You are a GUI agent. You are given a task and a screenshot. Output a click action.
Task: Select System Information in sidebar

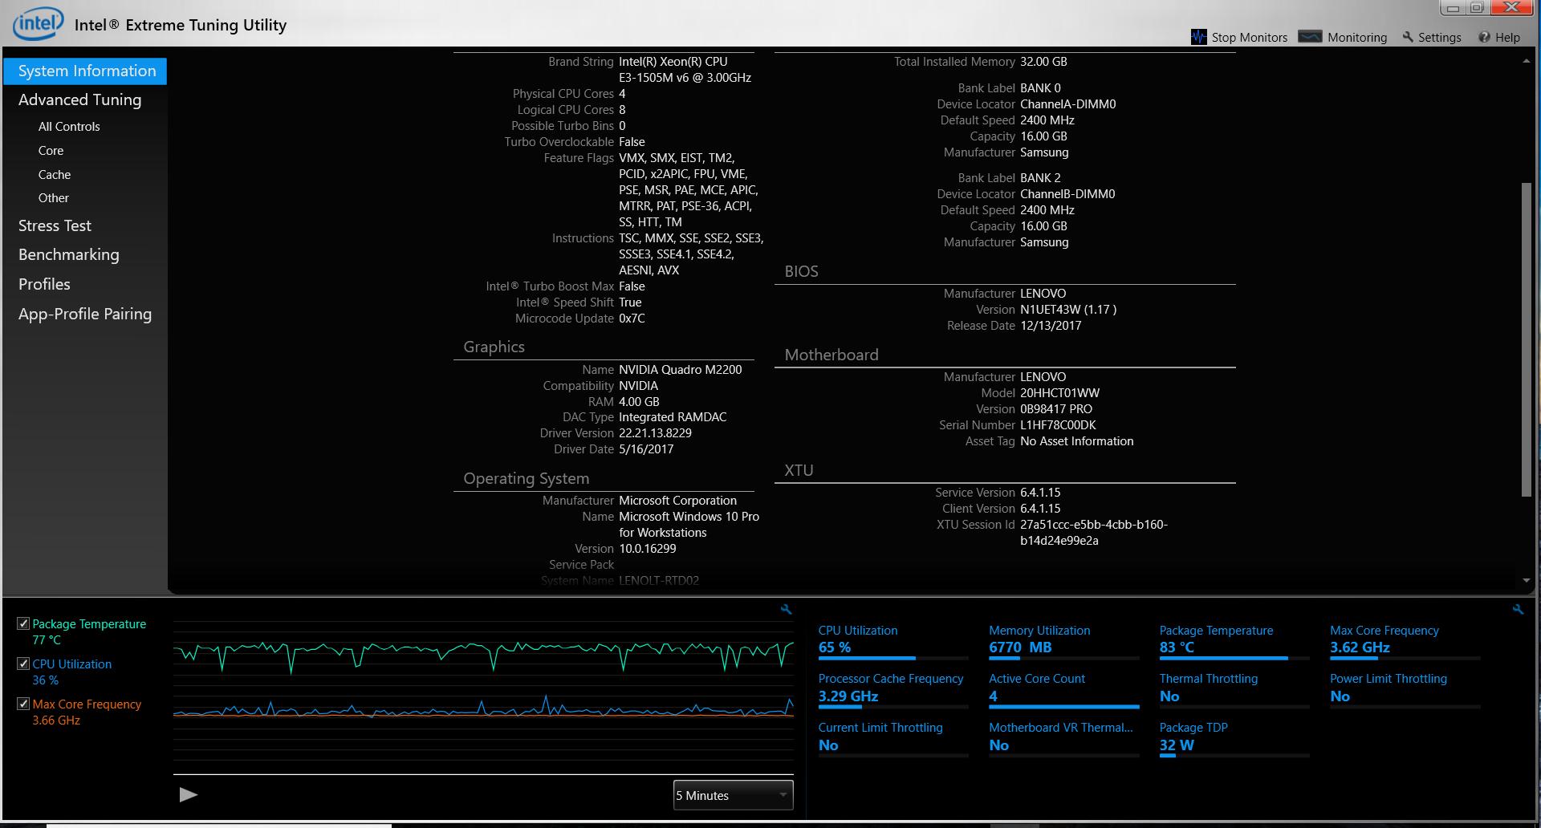(85, 71)
